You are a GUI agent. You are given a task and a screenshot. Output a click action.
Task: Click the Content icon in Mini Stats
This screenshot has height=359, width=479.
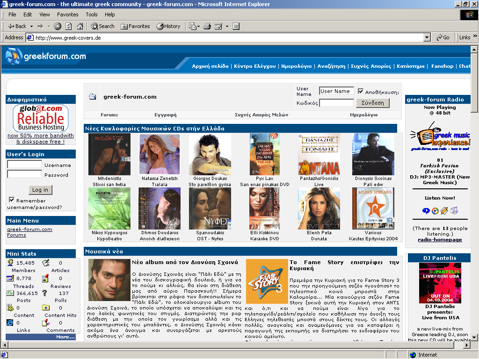(10, 308)
